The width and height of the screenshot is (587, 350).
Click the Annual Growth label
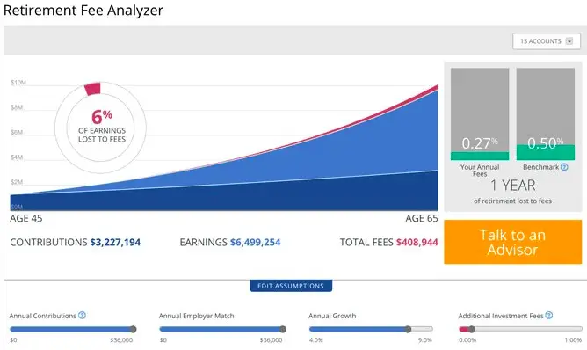pyautogui.click(x=332, y=316)
